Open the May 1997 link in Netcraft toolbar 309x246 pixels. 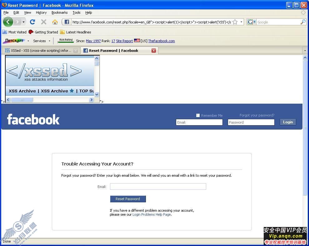(93, 41)
